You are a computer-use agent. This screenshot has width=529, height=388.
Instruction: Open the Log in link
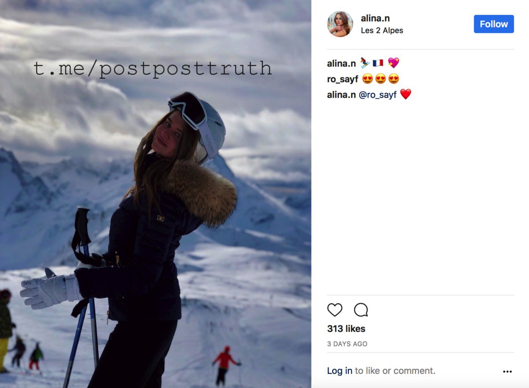click(340, 371)
